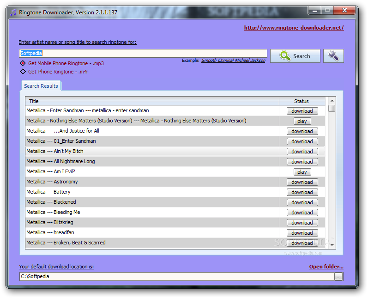The width and height of the screenshot is (368, 298).
Task: Download Metallica Ain't My Bitch
Action: pyautogui.click(x=302, y=152)
